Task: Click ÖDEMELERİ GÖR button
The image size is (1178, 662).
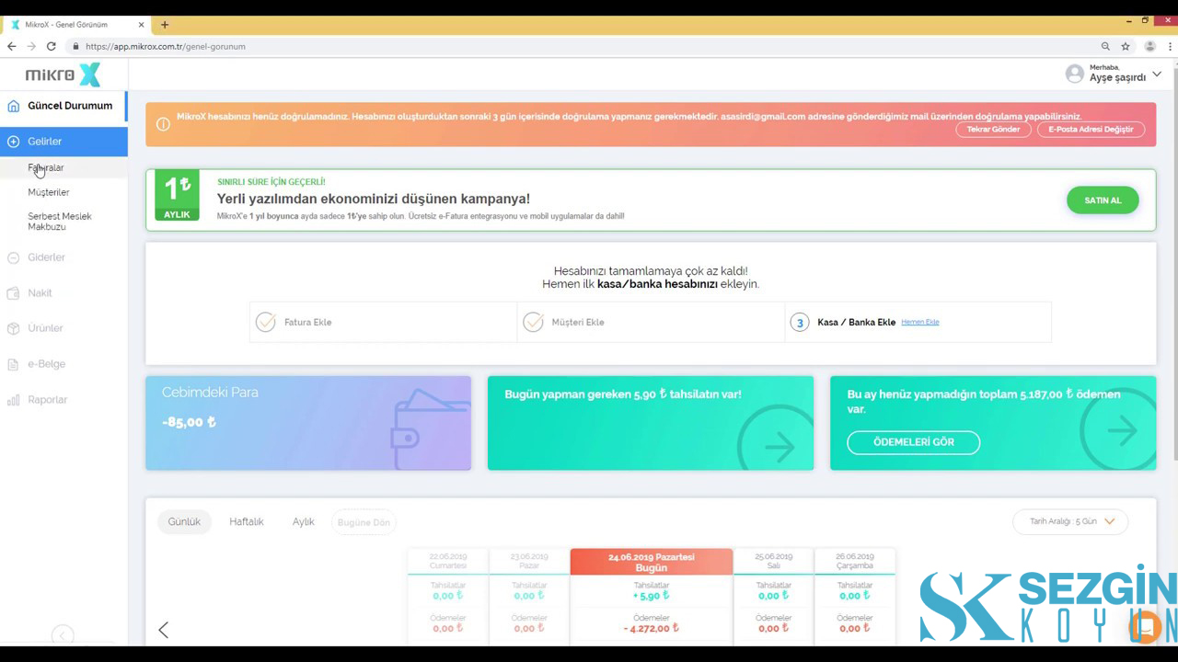Action: pos(913,442)
